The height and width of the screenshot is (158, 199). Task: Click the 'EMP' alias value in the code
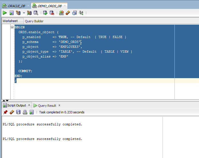pos(63,56)
